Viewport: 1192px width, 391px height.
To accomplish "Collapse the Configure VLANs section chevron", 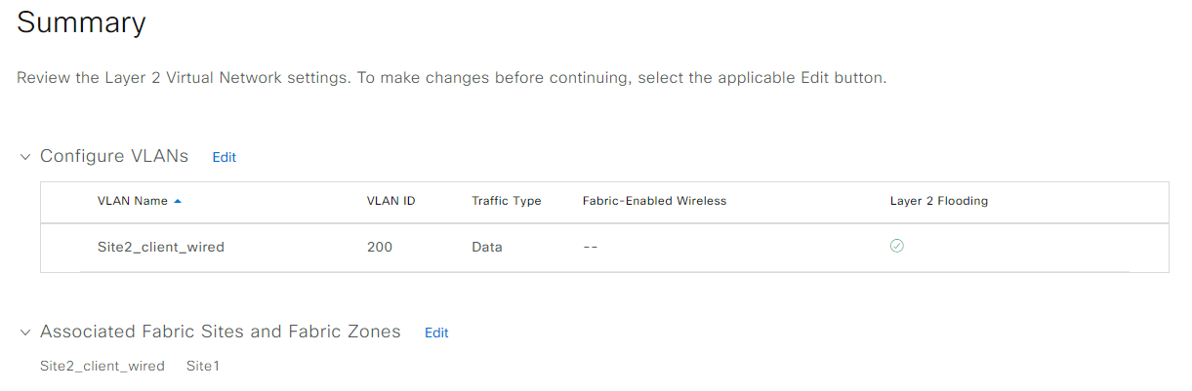I will coord(25,157).
